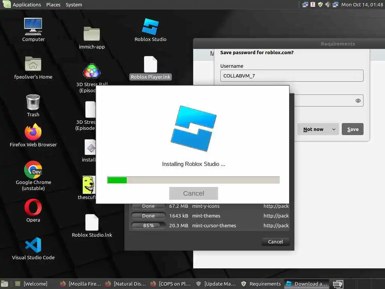This screenshot has width=385, height=289.
Task: Click the 67.2 MB size value
Action: (x=179, y=206)
